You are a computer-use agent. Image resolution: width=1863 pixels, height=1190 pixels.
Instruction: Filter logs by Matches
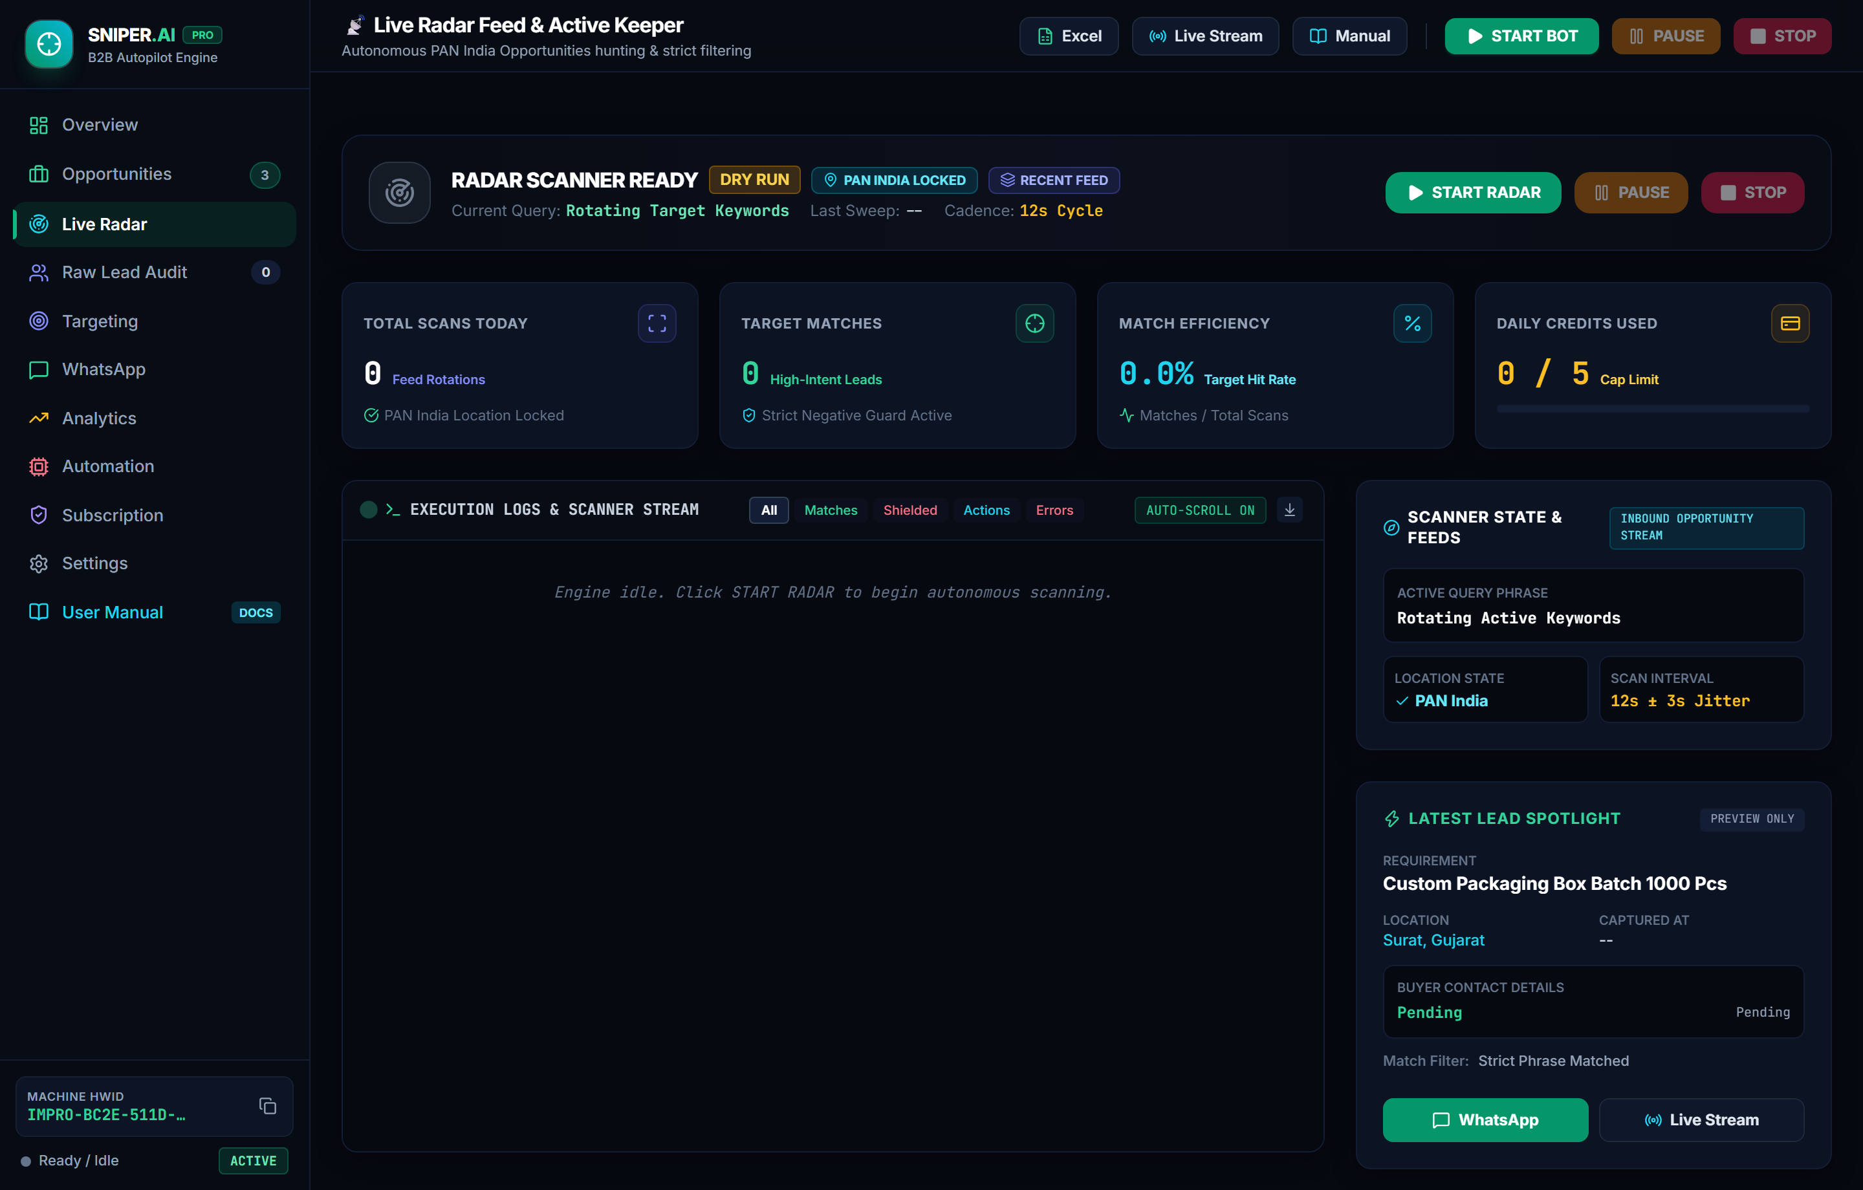pyautogui.click(x=830, y=510)
